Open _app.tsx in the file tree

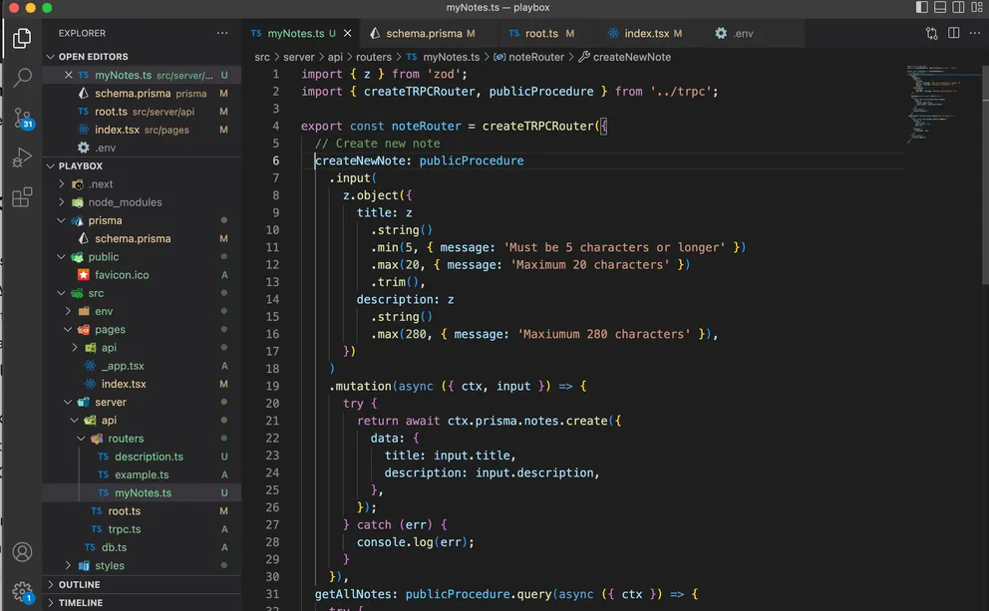[142, 366]
